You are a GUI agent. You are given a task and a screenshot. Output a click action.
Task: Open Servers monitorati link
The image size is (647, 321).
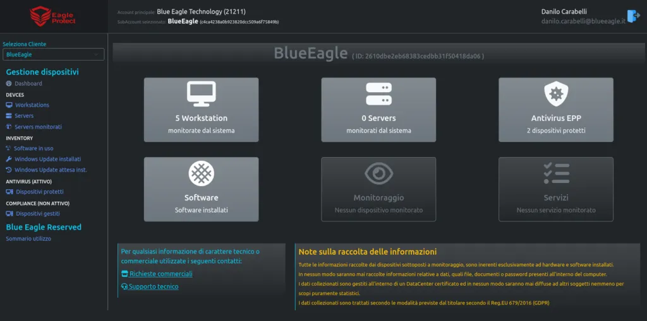(x=39, y=127)
